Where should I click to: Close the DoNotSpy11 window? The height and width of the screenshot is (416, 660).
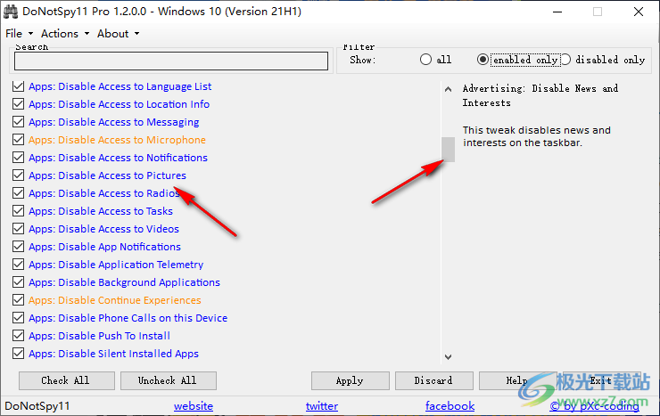point(639,12)
